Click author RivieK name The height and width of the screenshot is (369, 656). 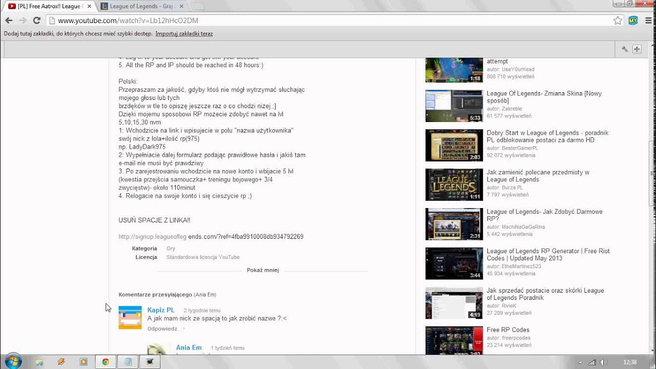point(509,306)
